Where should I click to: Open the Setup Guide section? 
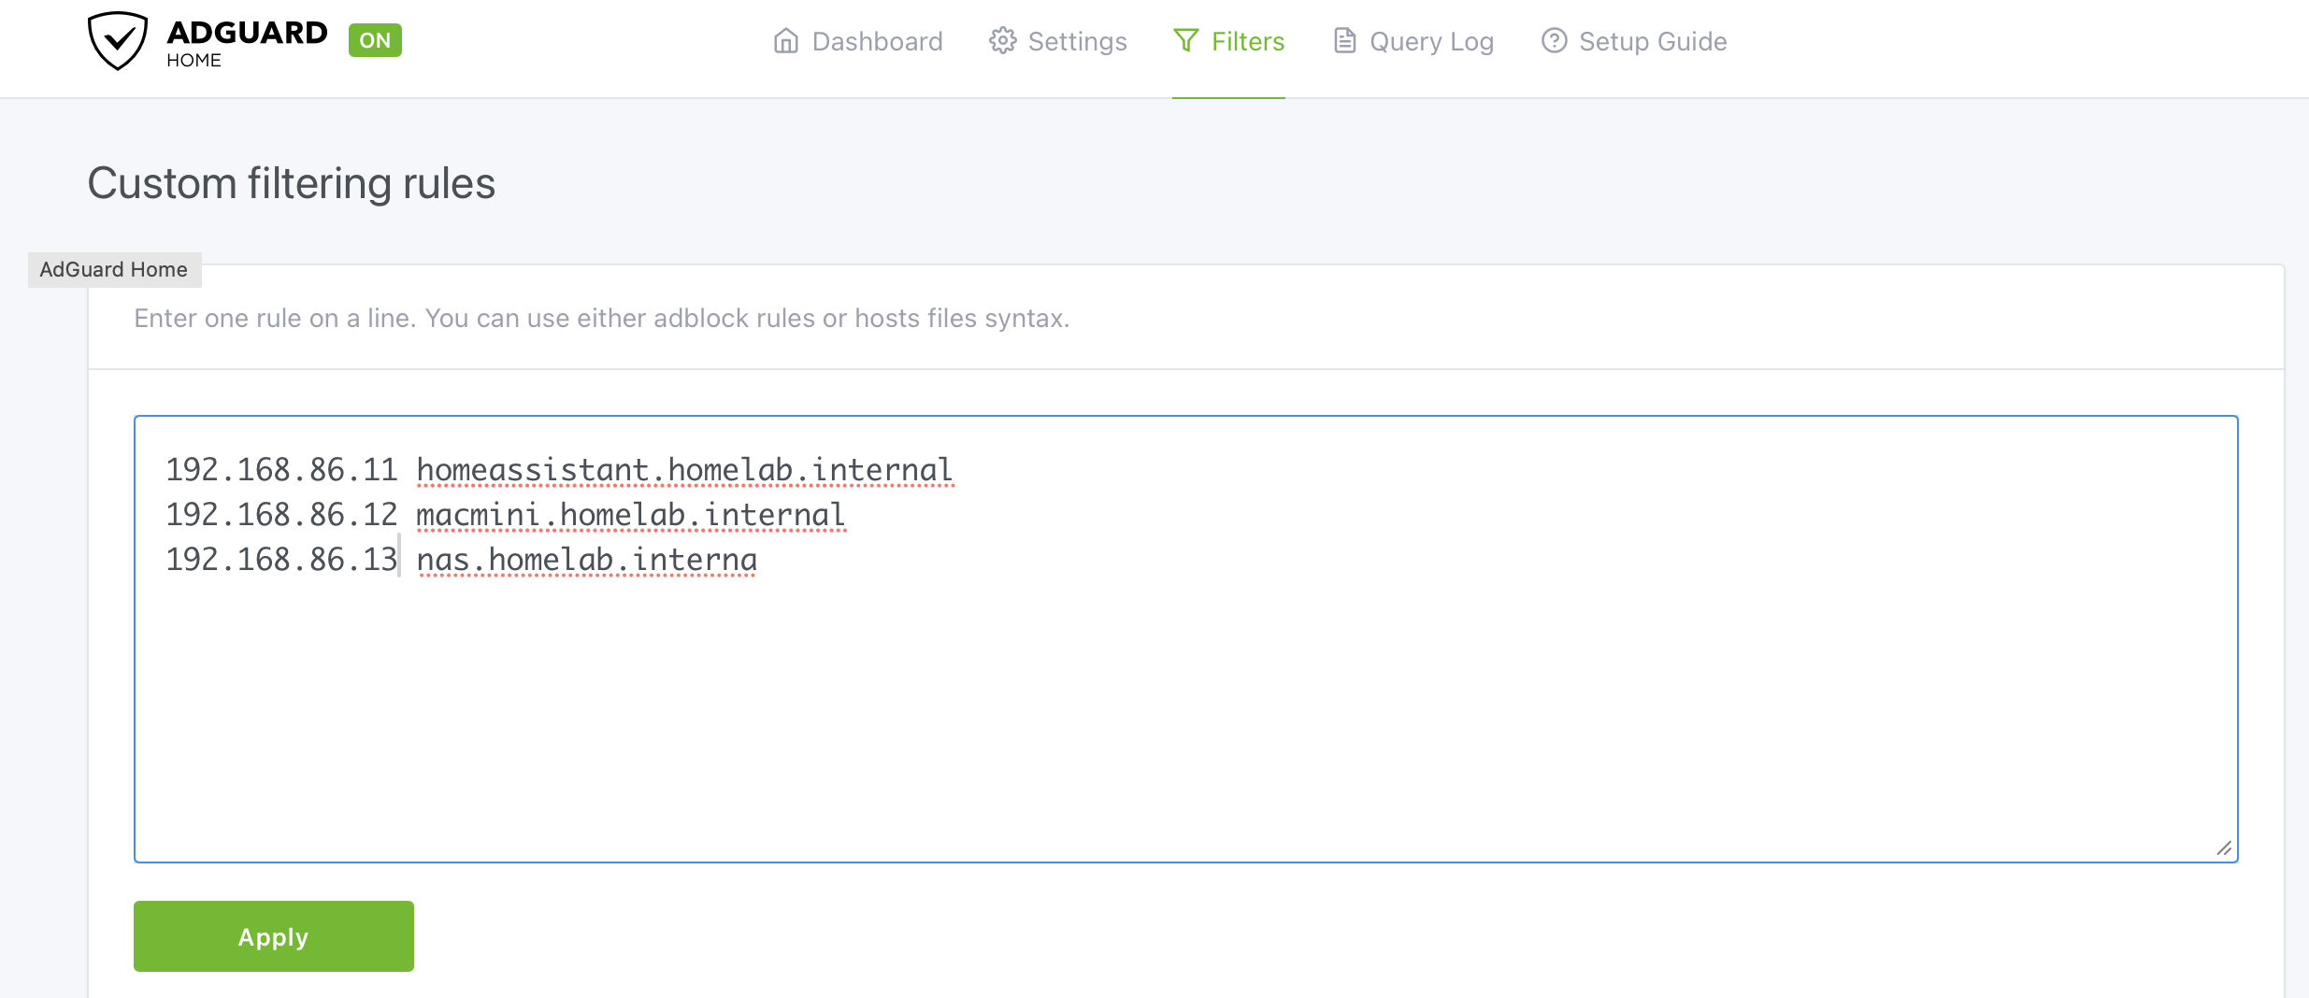click(x=1652, y=41)
